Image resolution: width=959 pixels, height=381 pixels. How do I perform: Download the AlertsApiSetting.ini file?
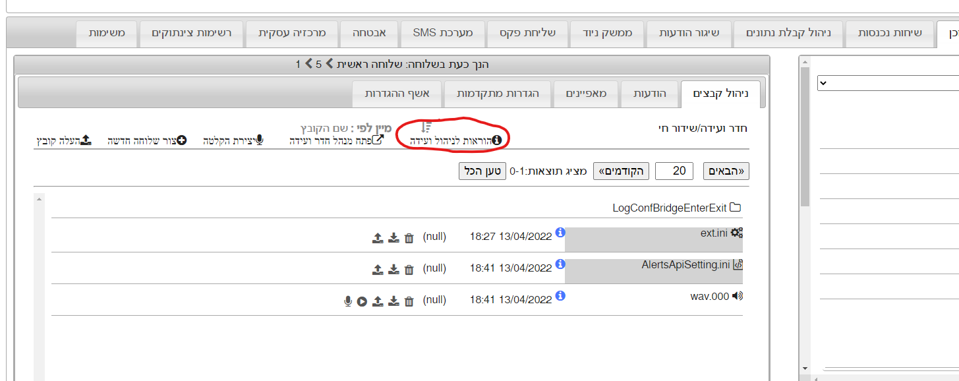pyautogui.click(x=393, y=269)
